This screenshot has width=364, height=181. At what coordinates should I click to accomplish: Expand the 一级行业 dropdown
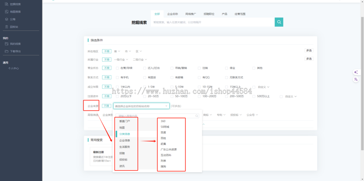[121, 60]
